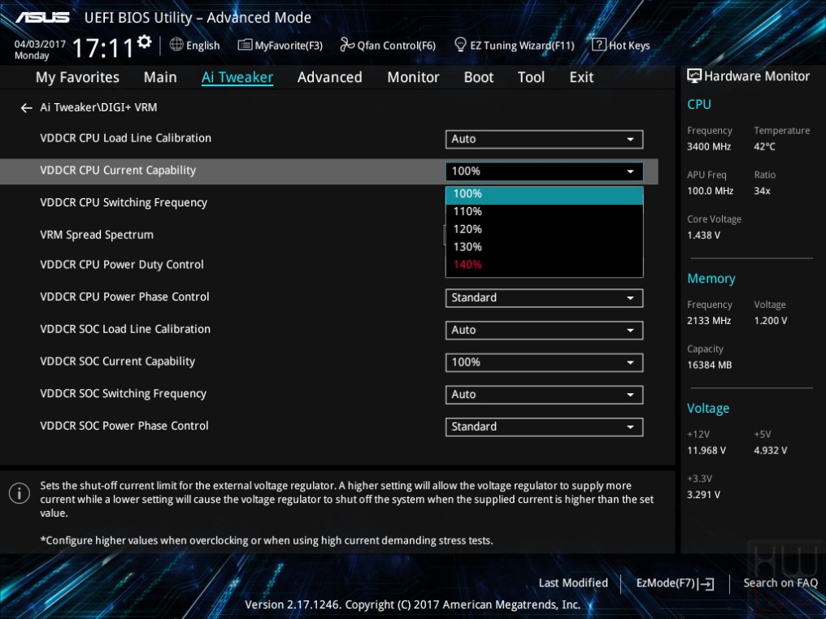This screenshot has height=619, width=826.
Task: Select VDDCR SOC Current Capability label
Action: [117, 361]
